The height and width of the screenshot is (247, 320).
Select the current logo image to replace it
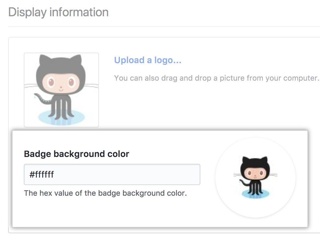coord(61,90)
